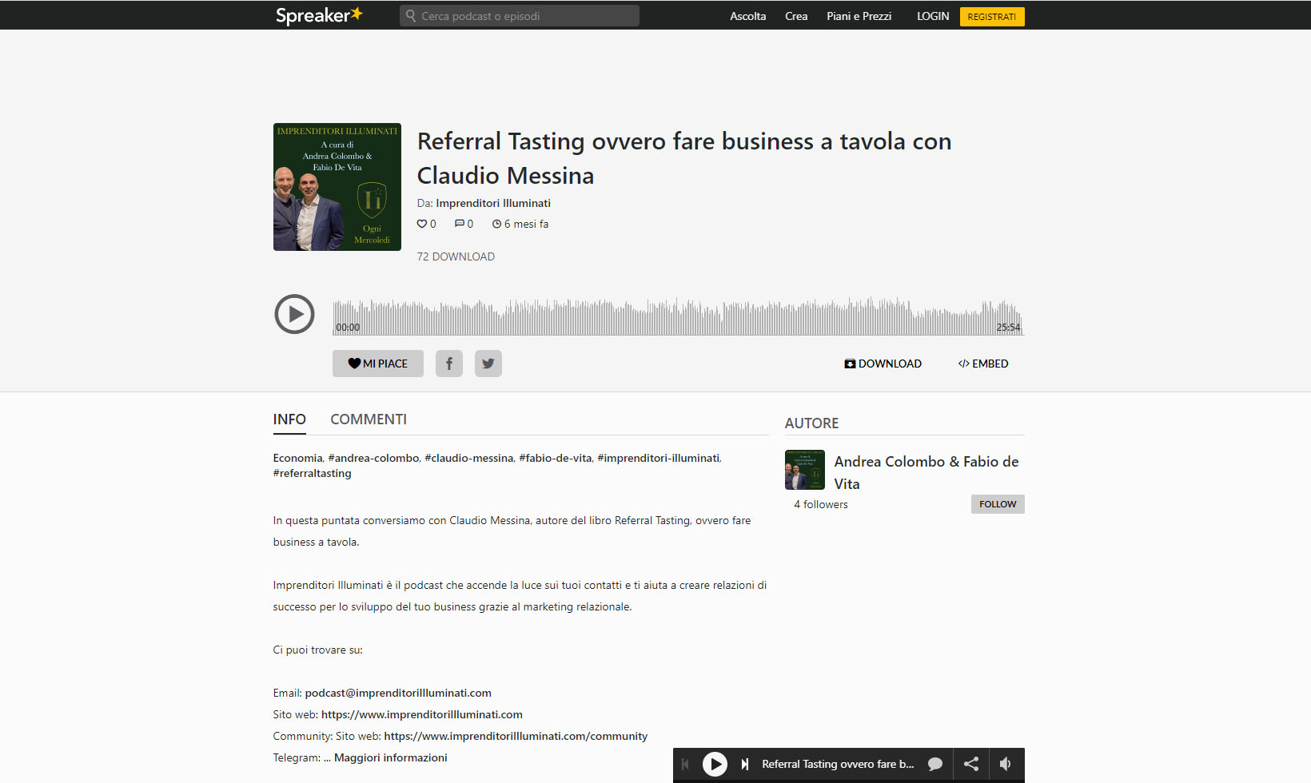Open the Ascolta menu
The width and height of the screenshot is (1311, 783).
coord(747,16)
